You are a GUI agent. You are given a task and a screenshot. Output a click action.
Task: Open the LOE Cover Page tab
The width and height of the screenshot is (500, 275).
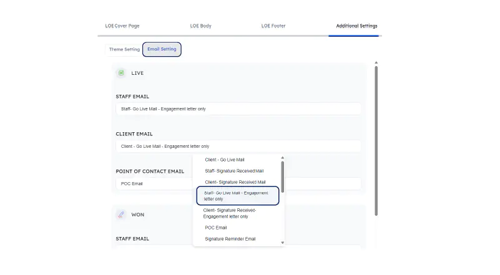[122, 26]
